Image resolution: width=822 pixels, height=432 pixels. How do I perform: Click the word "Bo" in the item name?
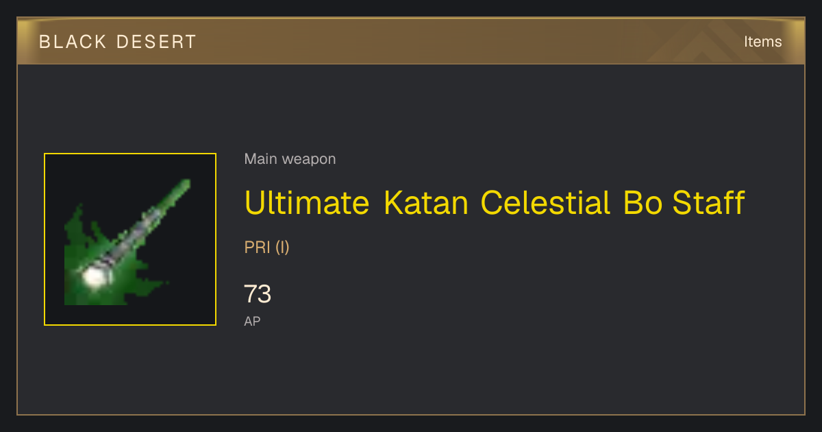(641, 203)
